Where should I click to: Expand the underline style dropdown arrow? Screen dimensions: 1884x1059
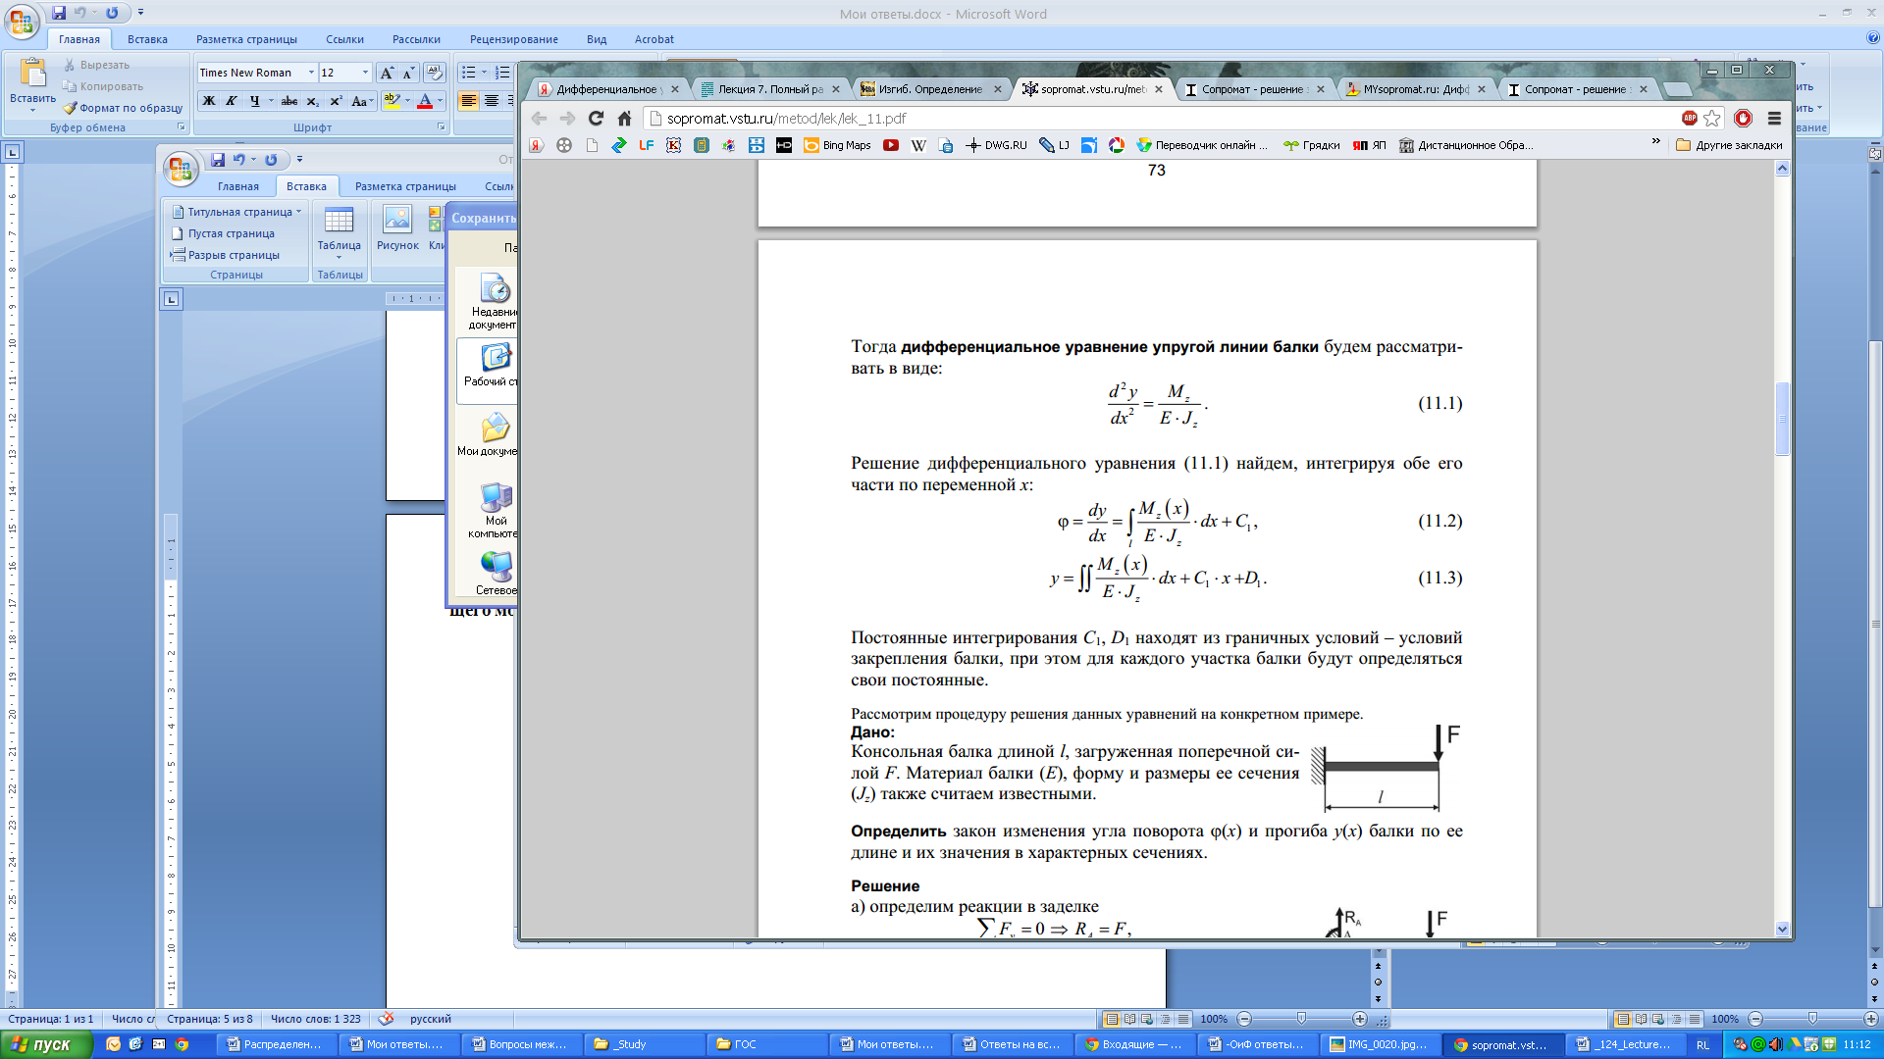(270, 101)
